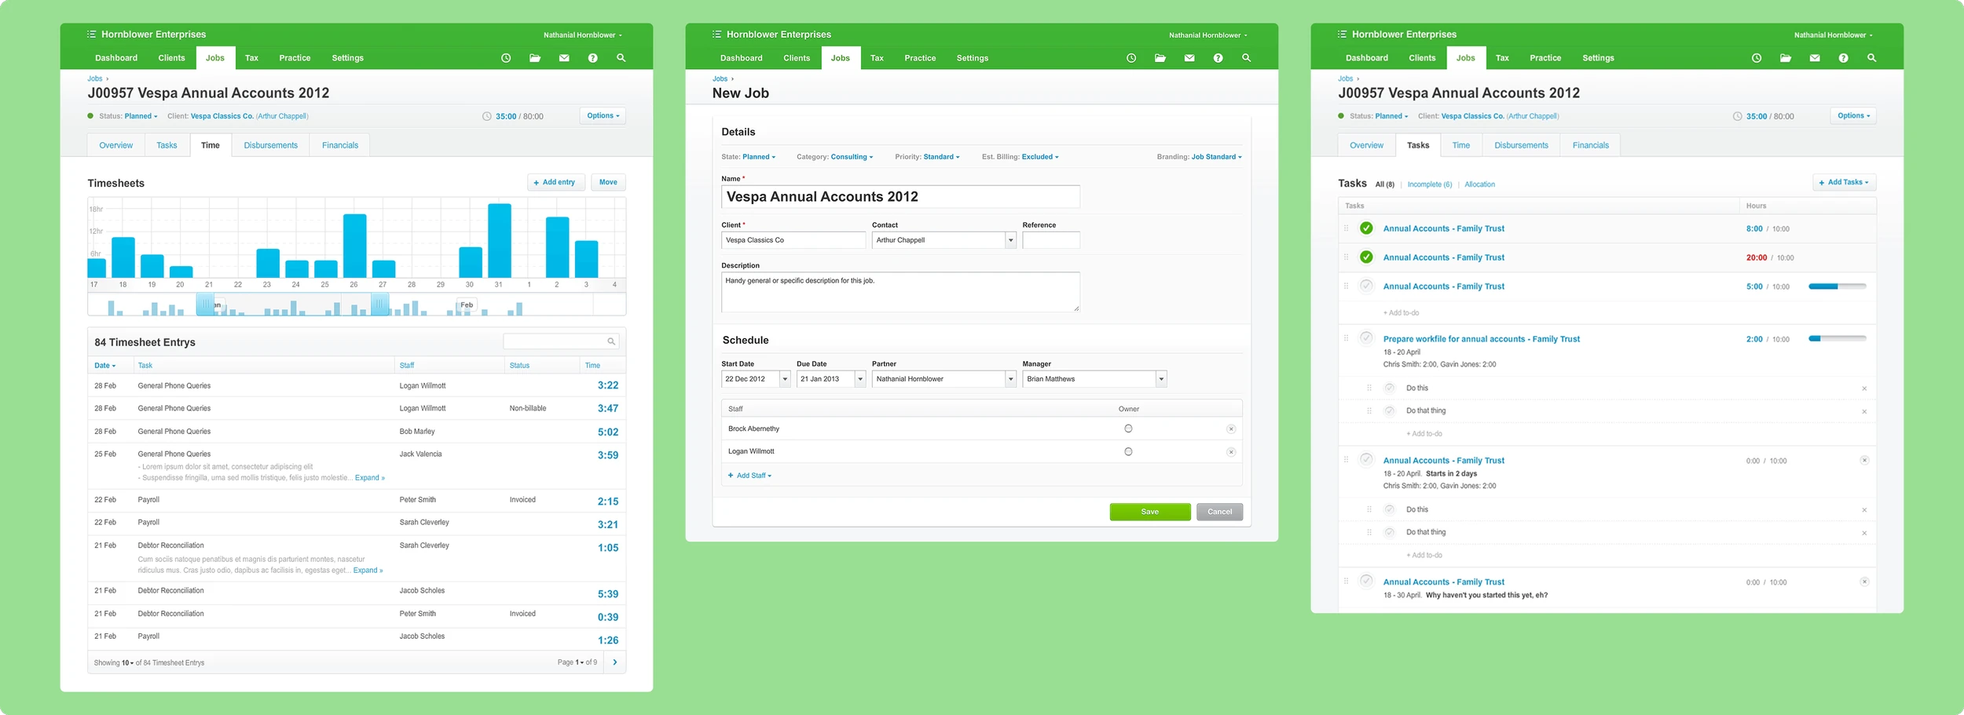Open Financials tab in left Time window
The width and height of the screenshot is (1964, 715).
click(x=340, y=145)
